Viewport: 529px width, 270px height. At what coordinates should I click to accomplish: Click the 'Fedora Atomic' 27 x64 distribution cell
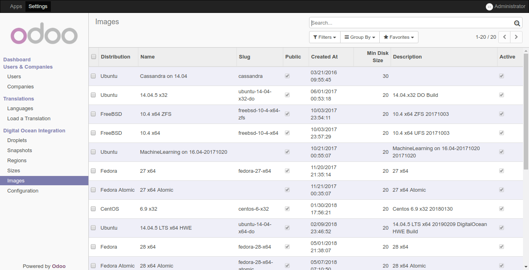117,190
